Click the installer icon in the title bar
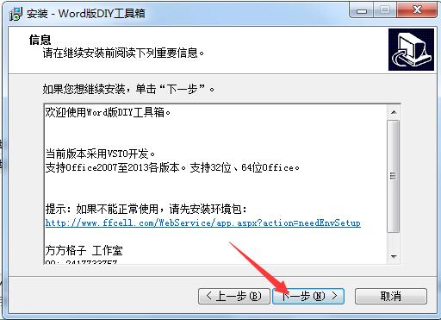This screenshot has width=441, height=320. click(16, 14)
